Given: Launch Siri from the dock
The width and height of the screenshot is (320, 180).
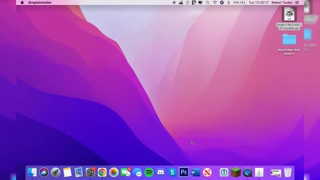Looking at the screenshot, I should [x=44, y=172].
